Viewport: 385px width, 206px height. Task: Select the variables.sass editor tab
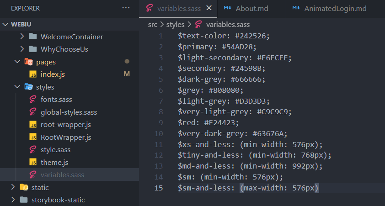[x=178, y=9]
